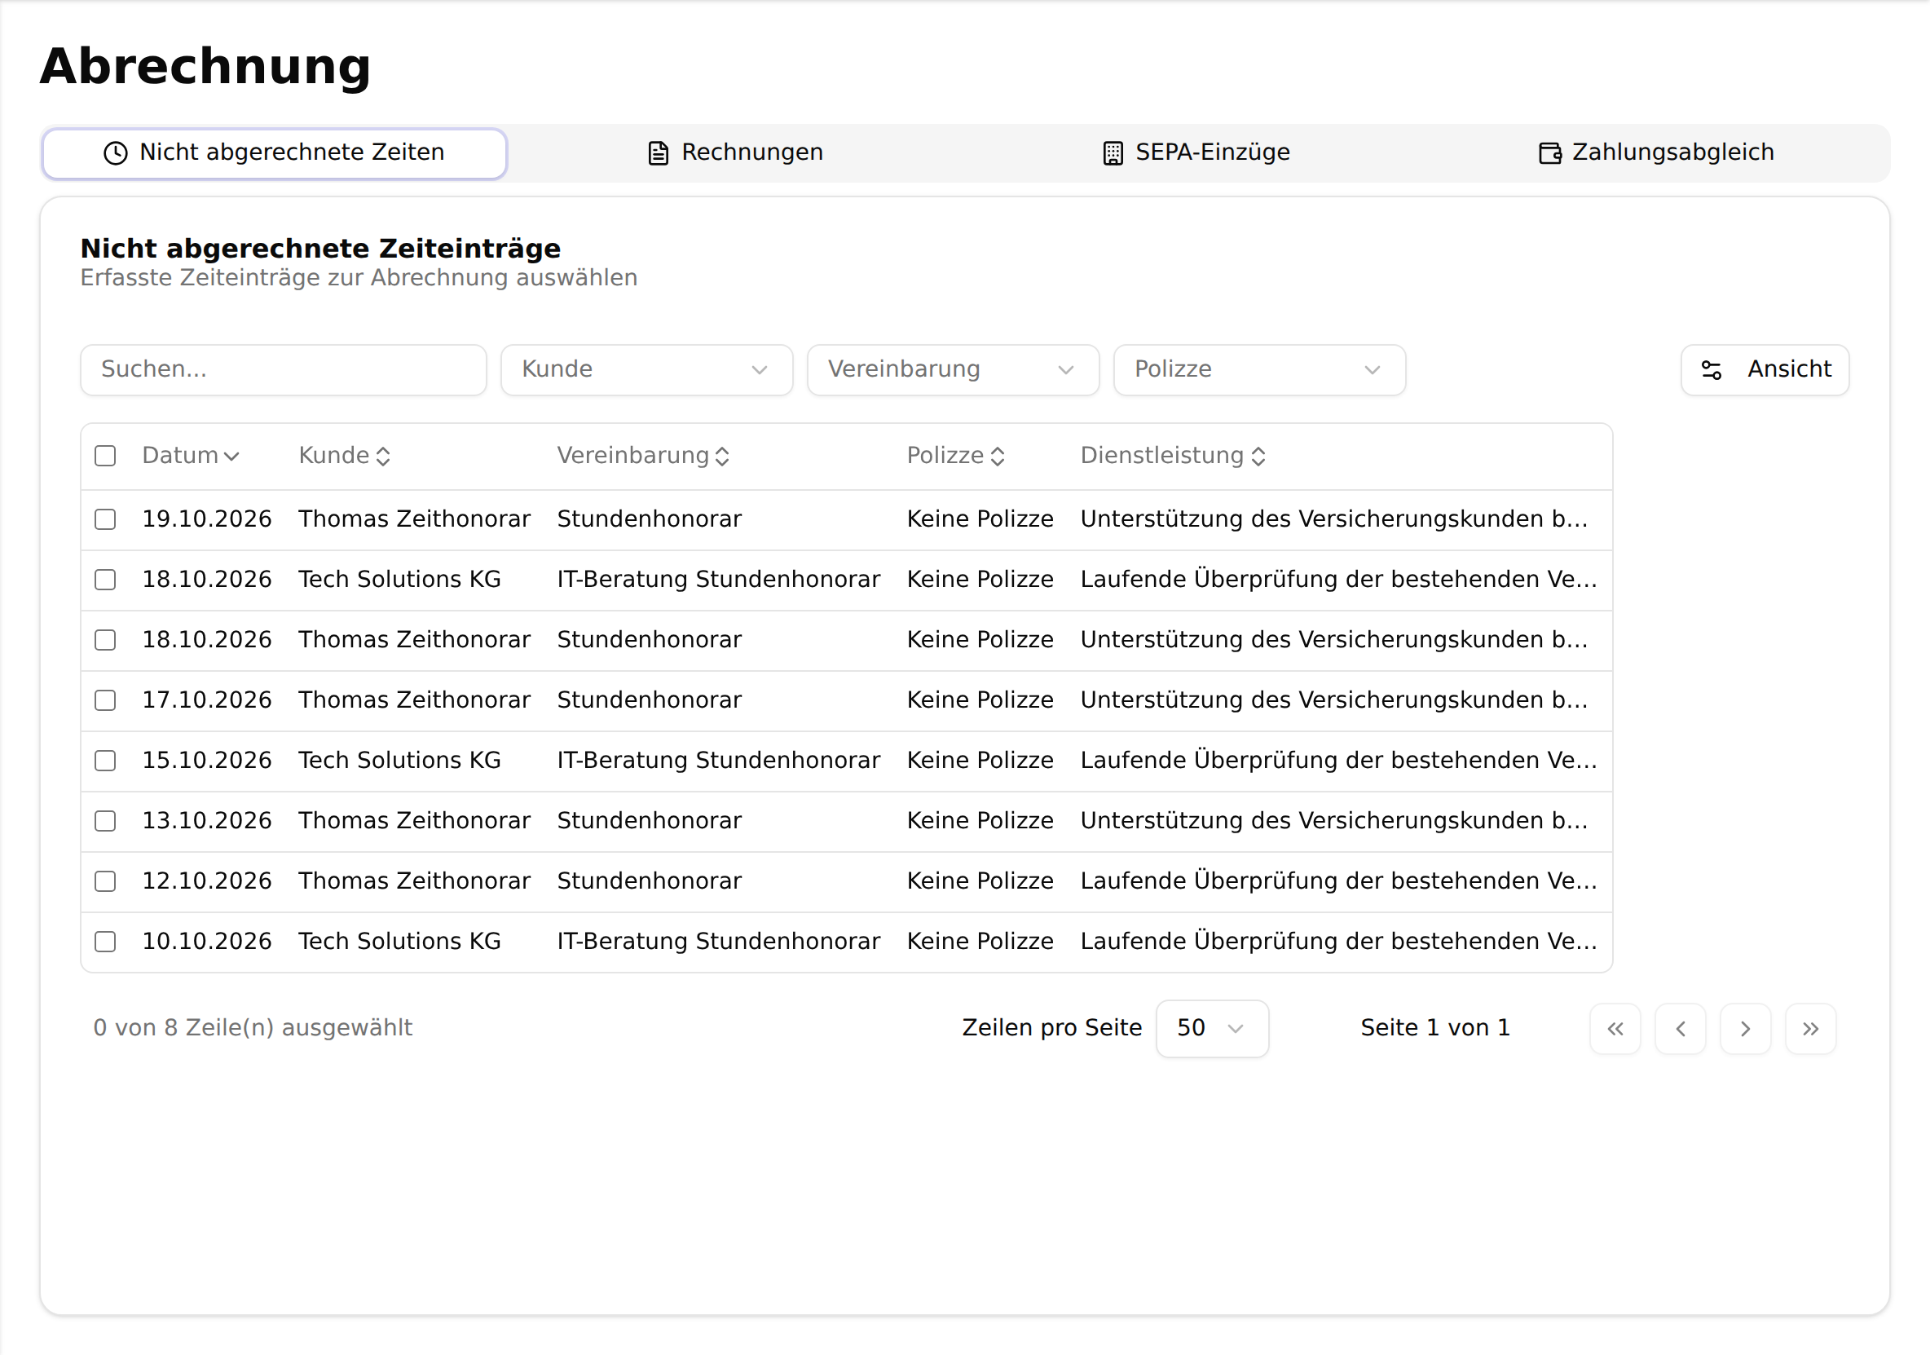Screen dimensions: 1930x1355
Task: Change Zeilen pro Seite value 50
Action: (x=1212, y=1029)
